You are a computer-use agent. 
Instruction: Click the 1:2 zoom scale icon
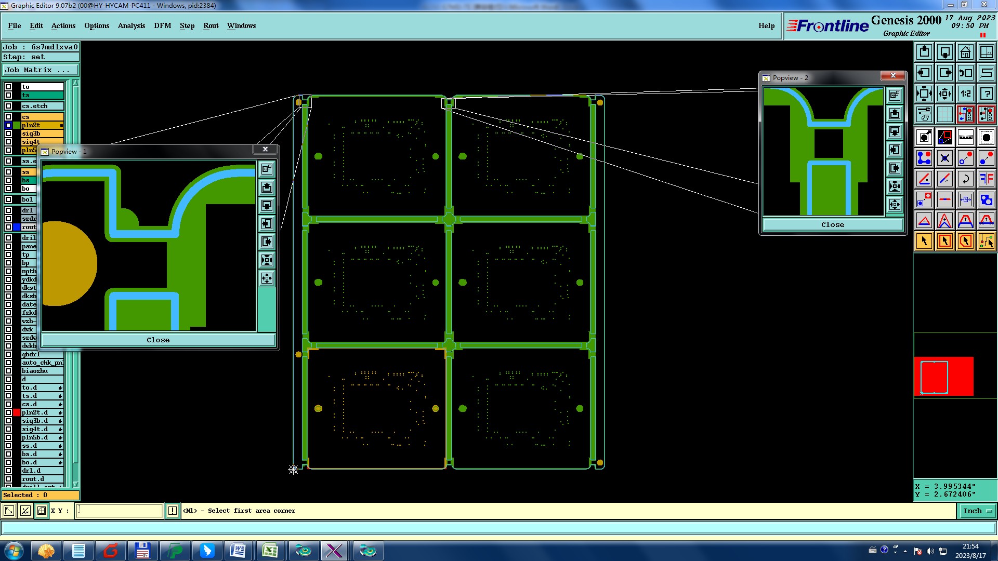click(965, 94)
